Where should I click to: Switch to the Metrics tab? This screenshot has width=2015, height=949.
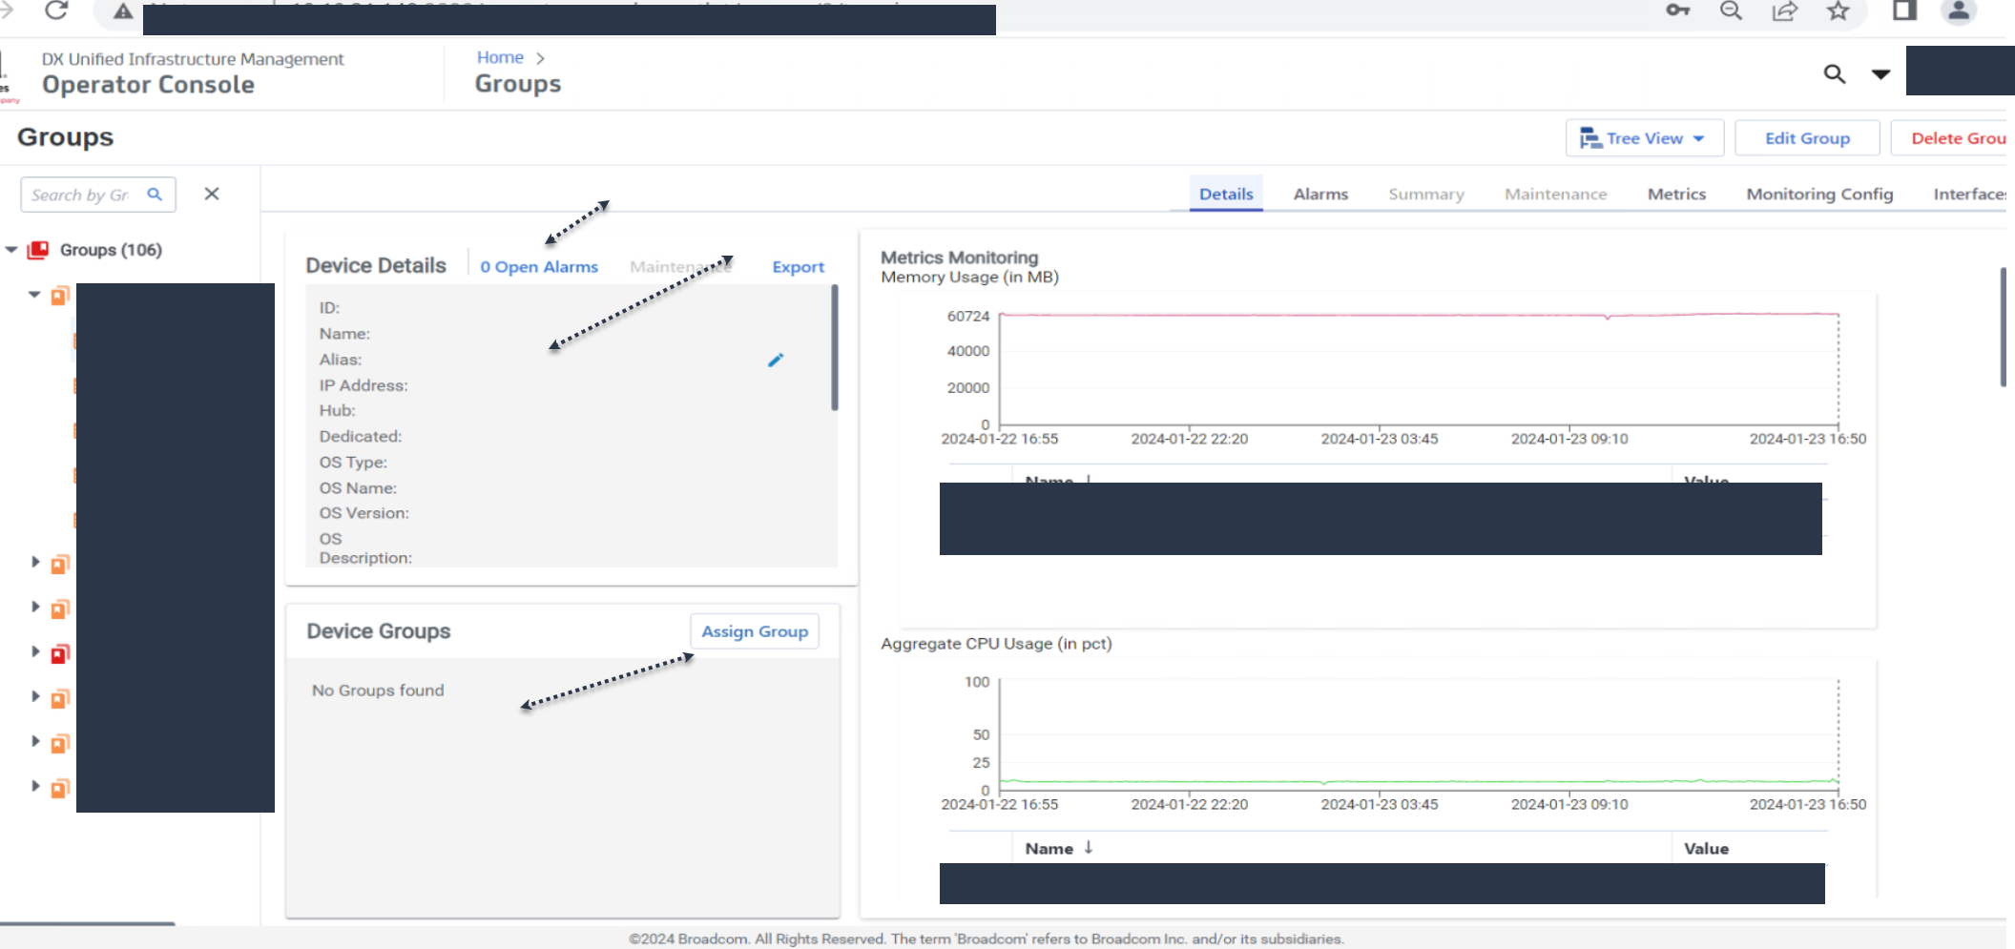[1676, 194]
